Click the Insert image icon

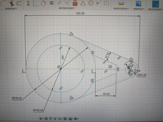[x=139, y=4]
